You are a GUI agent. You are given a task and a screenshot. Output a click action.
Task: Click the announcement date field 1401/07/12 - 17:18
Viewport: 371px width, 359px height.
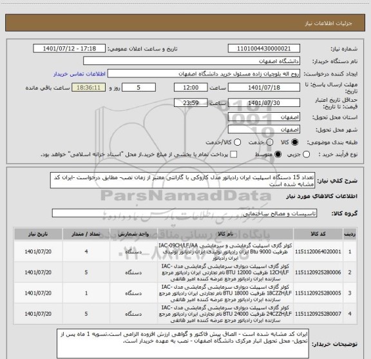(70, 48)
